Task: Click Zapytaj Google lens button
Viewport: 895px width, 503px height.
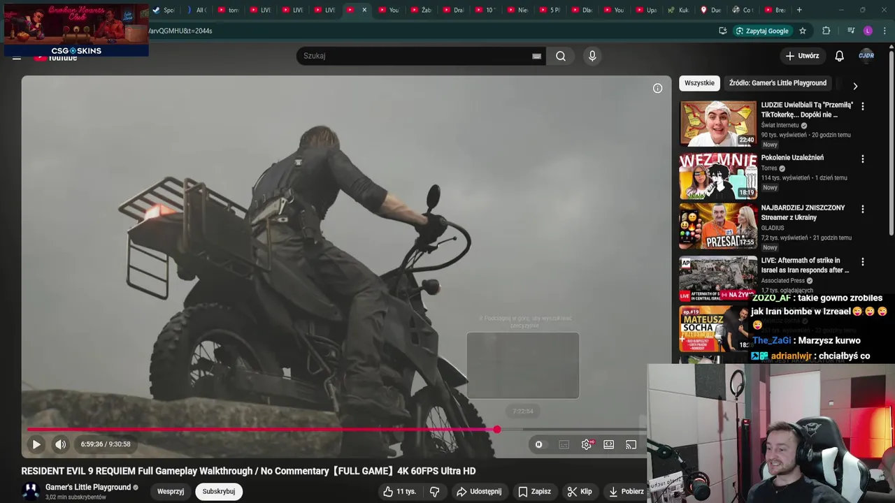Action: [762, 31]
